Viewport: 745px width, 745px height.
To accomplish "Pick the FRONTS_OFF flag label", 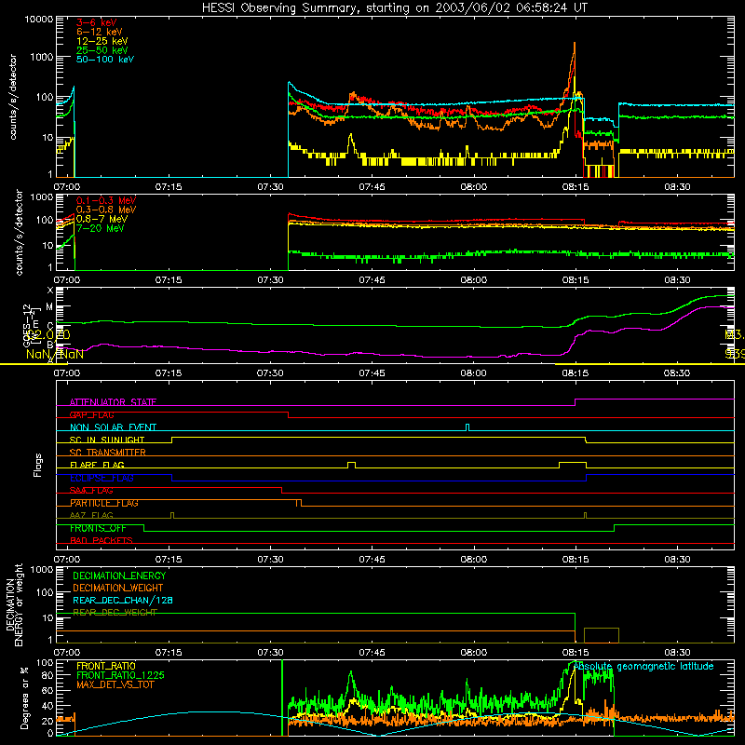I will [98, 528].
